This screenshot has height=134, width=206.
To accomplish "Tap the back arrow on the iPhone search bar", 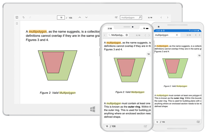I will (x=105, y=35).
